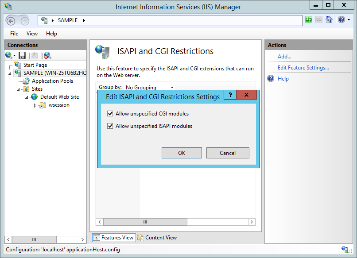Viewport: 357px width, 258px height.
Task: Collapse the Default Web Site node
Action: pyautogui.click(x=27, y=97)
